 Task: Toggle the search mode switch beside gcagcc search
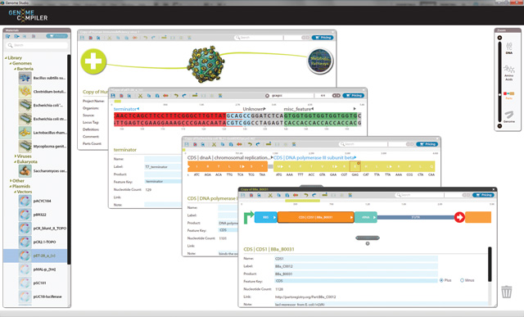point(337,96)
